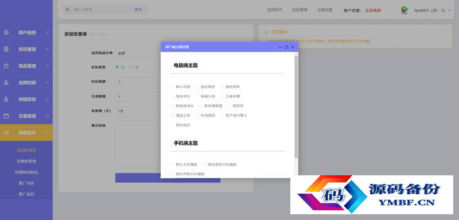The height and width of the screenshot is (220, 459).
Task: Click the 商家助手 coupon icon in sidebar
Action: 6,133
